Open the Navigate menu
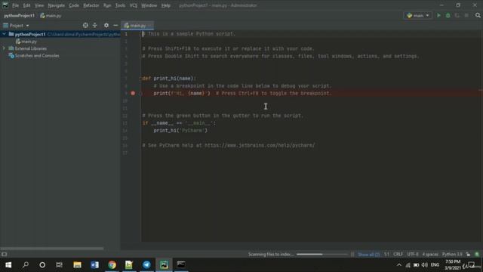The image size is (483, 272). [57, 5]
